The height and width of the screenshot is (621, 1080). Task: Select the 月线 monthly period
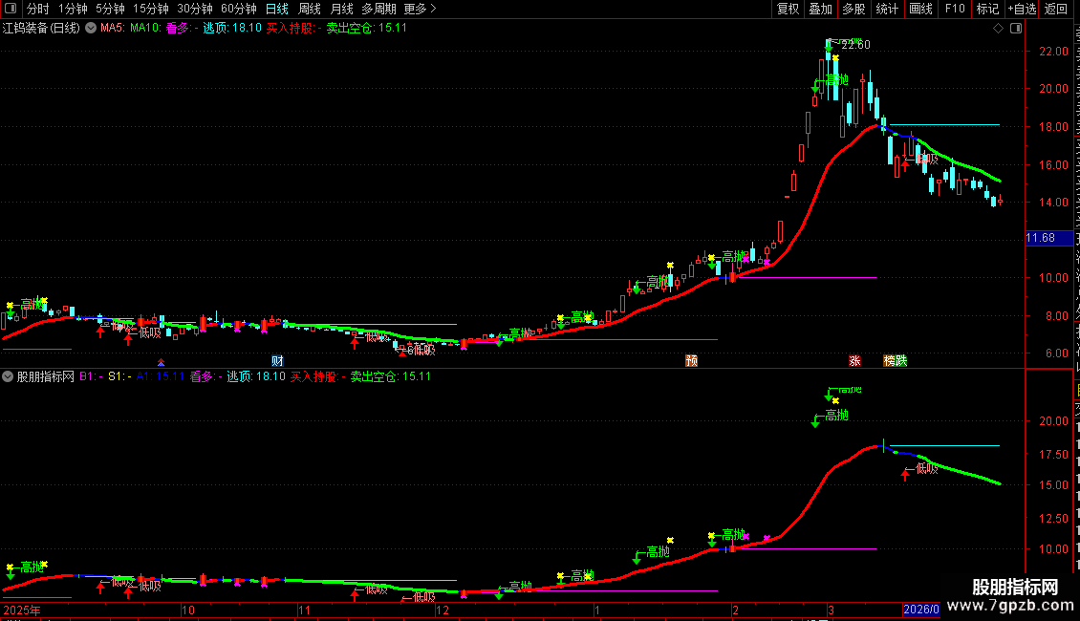(x=341, y=9)
